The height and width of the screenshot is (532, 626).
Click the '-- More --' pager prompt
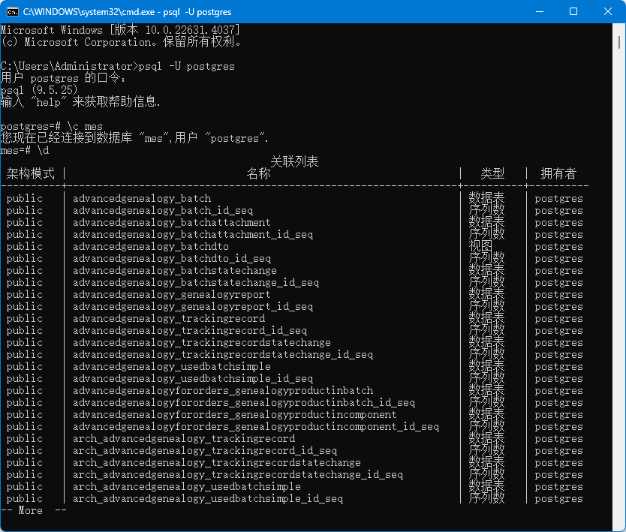(x=34, y=510)
